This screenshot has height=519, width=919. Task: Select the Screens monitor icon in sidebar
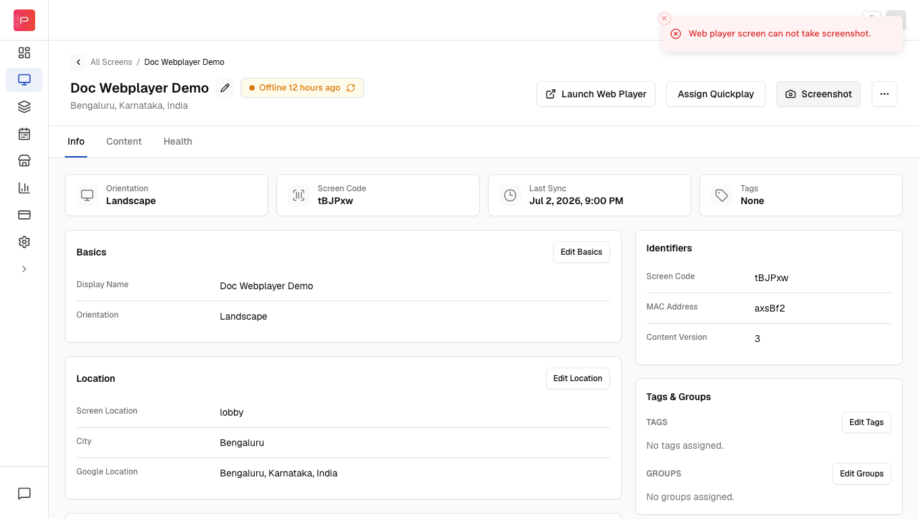(x=24, y=80)
